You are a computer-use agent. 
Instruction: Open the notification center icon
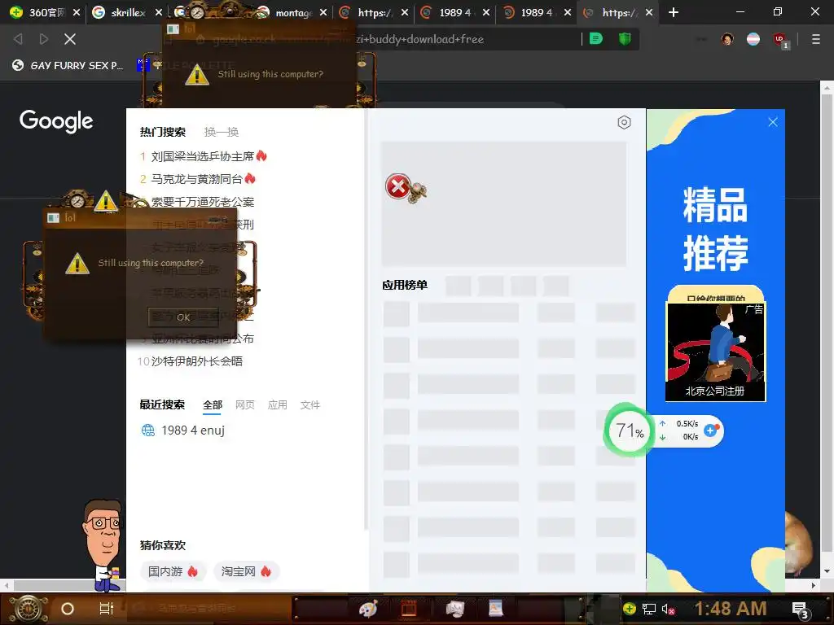coord(800,610)
